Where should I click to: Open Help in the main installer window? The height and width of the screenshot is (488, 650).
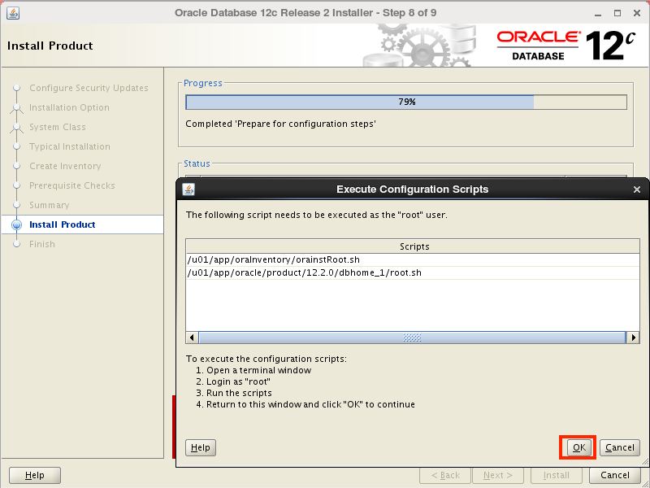(x=35, y=475)
